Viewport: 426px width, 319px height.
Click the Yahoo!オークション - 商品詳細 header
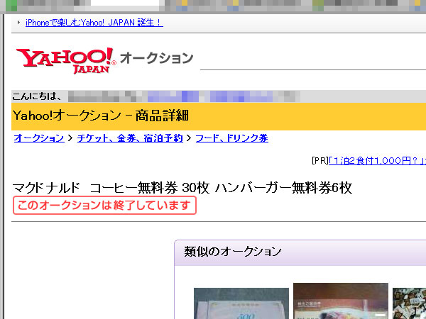click(x=101, y=116)
